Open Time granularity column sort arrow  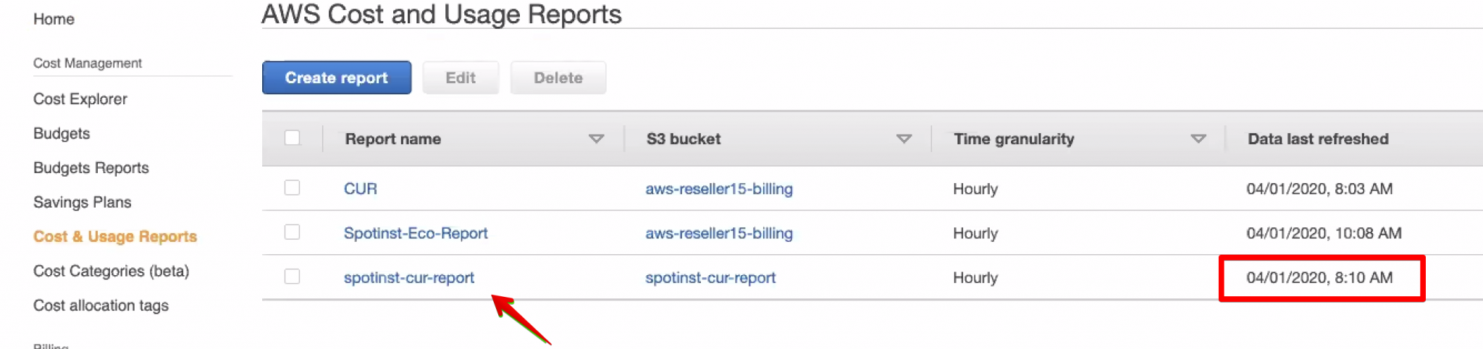pos(1198,138)
